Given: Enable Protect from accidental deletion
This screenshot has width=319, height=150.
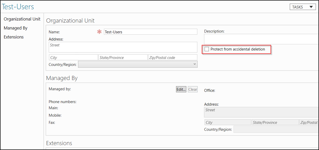Looking at the screenshot, I should [x=207, y=49].
